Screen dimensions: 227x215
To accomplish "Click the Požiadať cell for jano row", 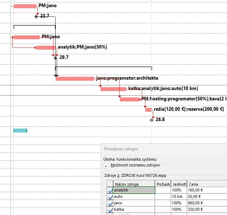I will (163, 203).
